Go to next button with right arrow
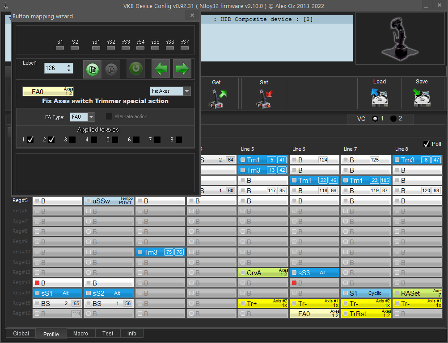This screenshot has width=448, height=343. (x=182, y=69)
